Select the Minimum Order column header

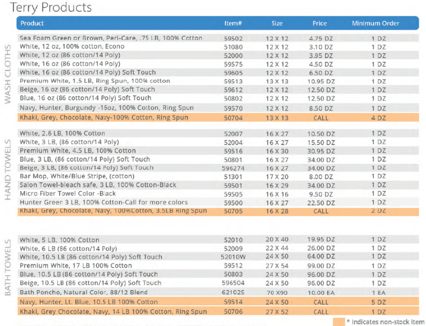click(x=375, y=23)
